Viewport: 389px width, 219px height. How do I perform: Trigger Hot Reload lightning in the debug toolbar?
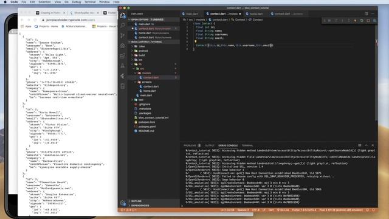355,21
